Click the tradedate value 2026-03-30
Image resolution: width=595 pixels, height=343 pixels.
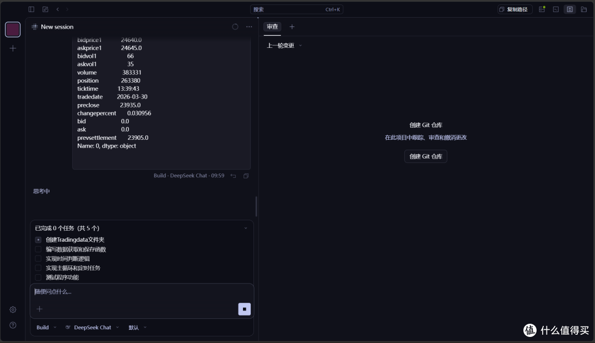coord(132,97)
